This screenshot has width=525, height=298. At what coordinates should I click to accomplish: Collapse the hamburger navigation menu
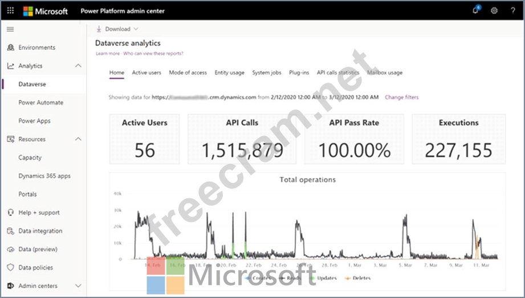[10, 29]
